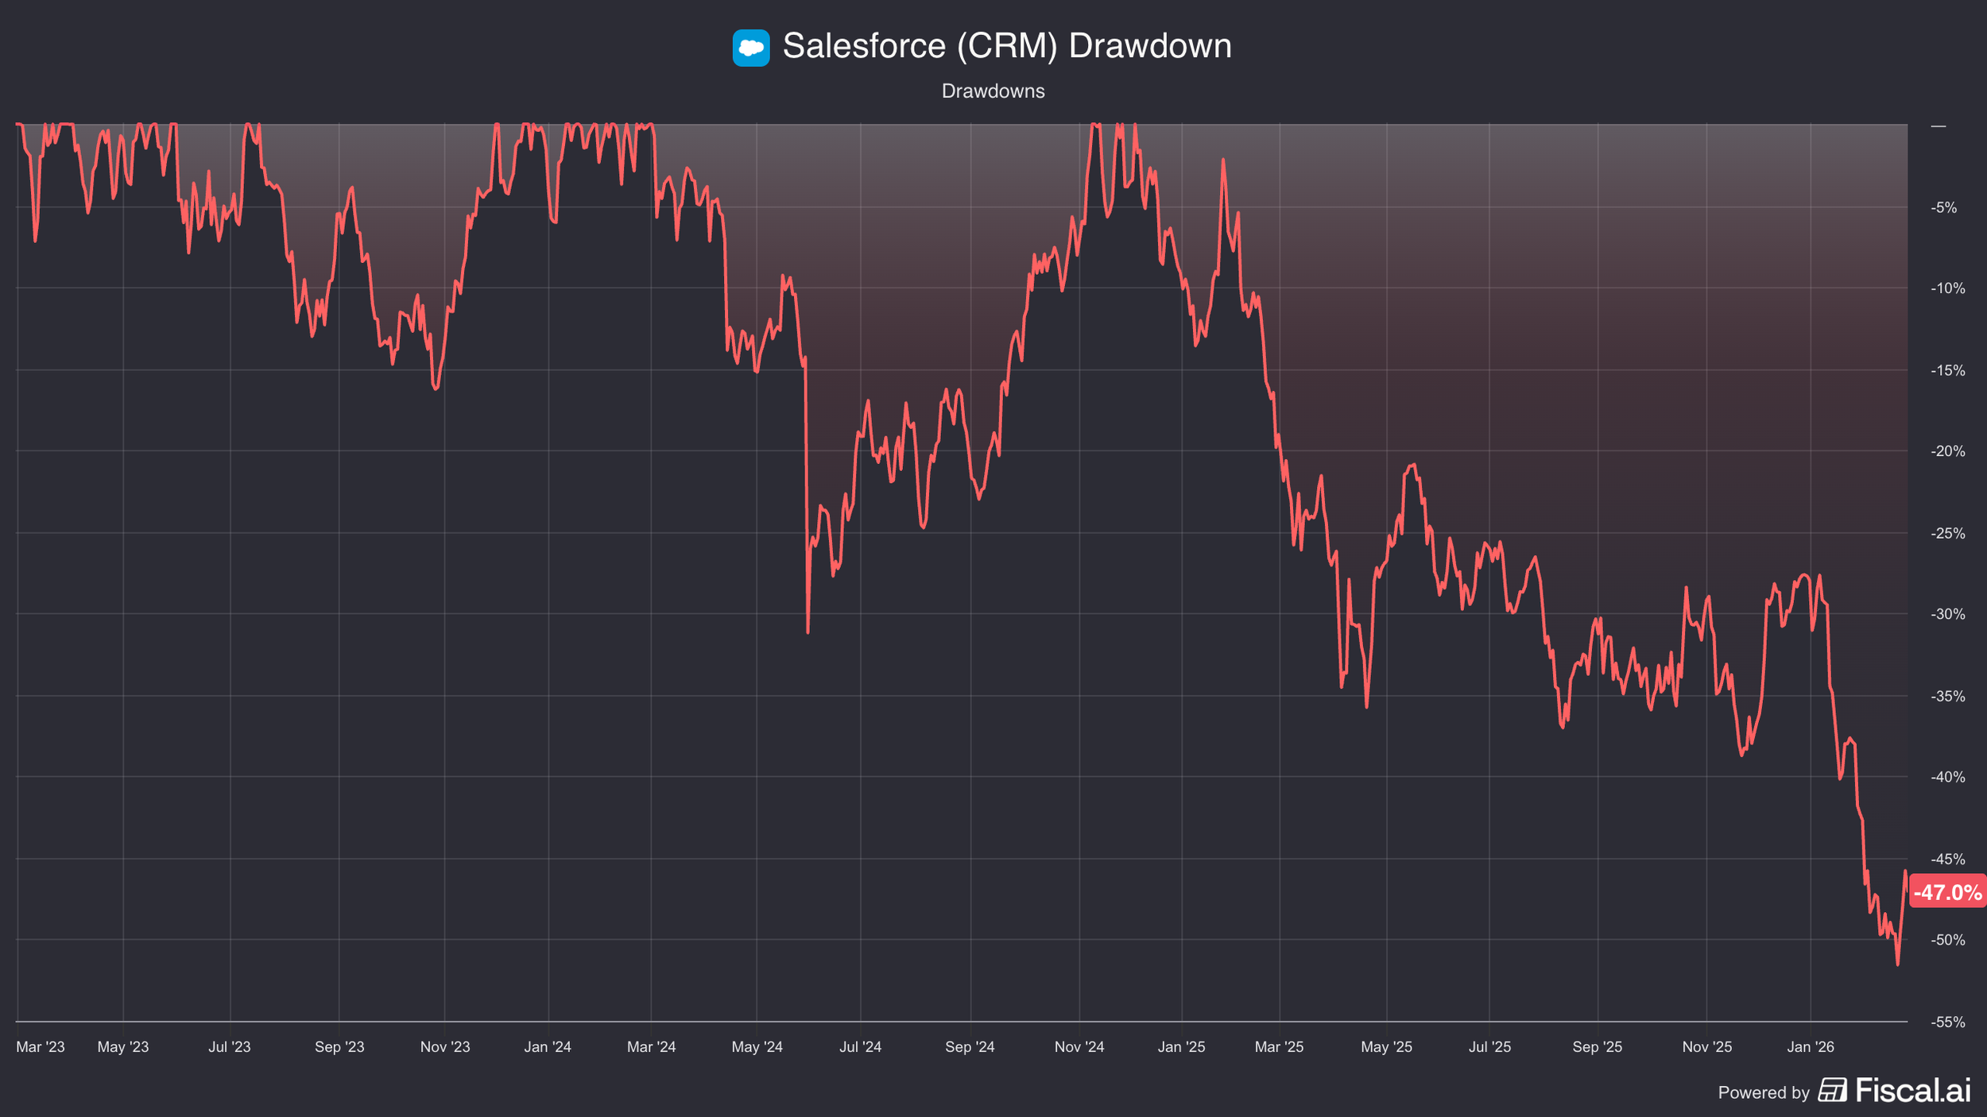The height and width of the screenshot is (1117, 1987).
Task: Click the Nov '25 x-axis label
Action: click(1706, 1046)
